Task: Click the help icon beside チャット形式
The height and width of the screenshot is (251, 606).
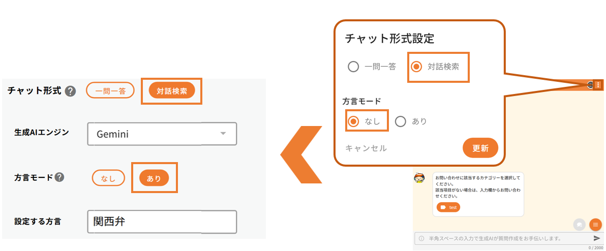Action: pos(71,91)
